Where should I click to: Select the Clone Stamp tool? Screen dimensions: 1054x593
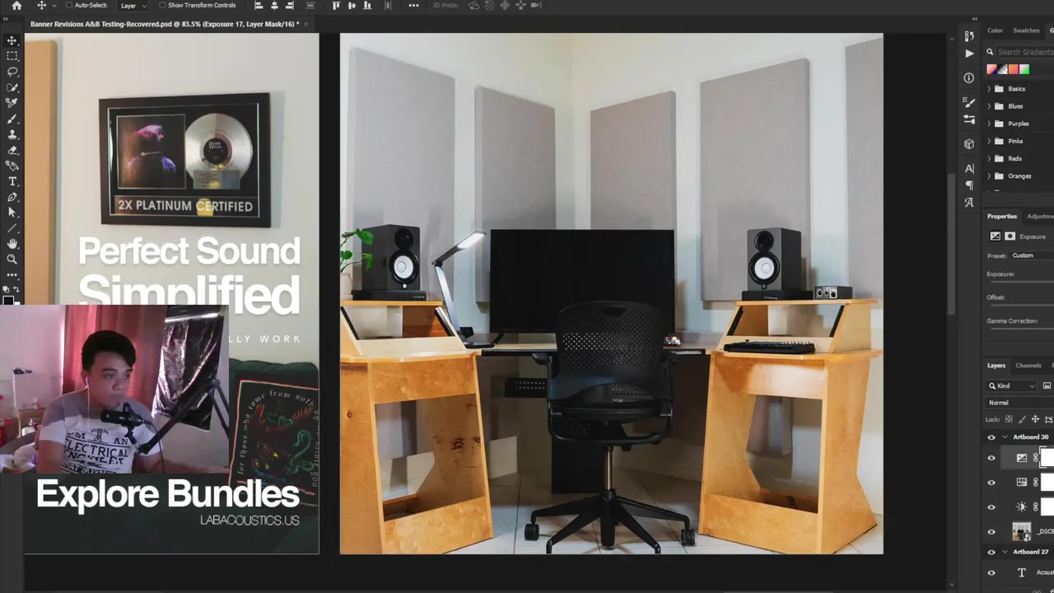tap(12, 134)
